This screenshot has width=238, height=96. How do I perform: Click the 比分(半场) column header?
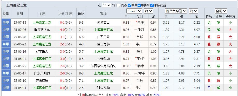point(66,13)
